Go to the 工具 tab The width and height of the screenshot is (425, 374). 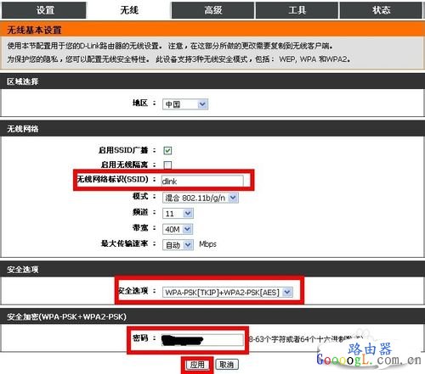tap(297, 10)
